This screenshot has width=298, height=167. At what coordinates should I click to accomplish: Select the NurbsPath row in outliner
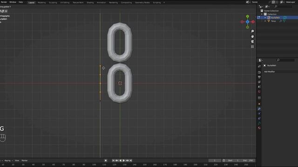(x=278, y=18)
